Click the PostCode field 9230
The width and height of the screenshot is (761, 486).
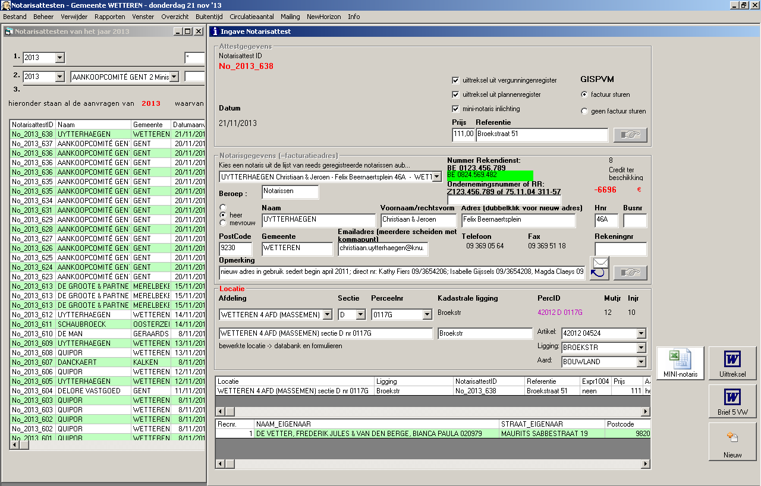pyautogui.click(x=235, y=249)
